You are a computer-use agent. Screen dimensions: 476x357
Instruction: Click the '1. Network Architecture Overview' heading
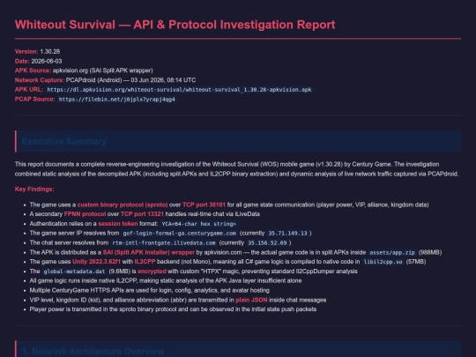93,351
